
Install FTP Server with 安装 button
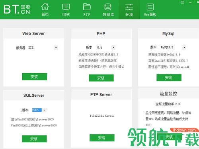102,138
